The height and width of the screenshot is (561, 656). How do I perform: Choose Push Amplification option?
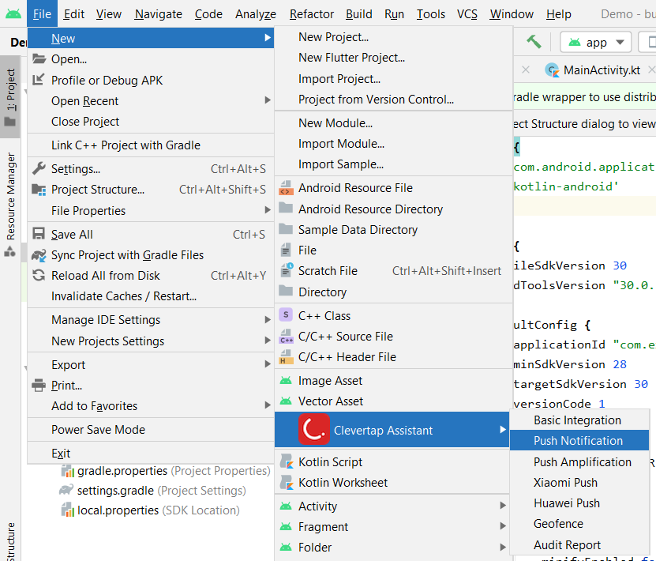tap(579, 461)
